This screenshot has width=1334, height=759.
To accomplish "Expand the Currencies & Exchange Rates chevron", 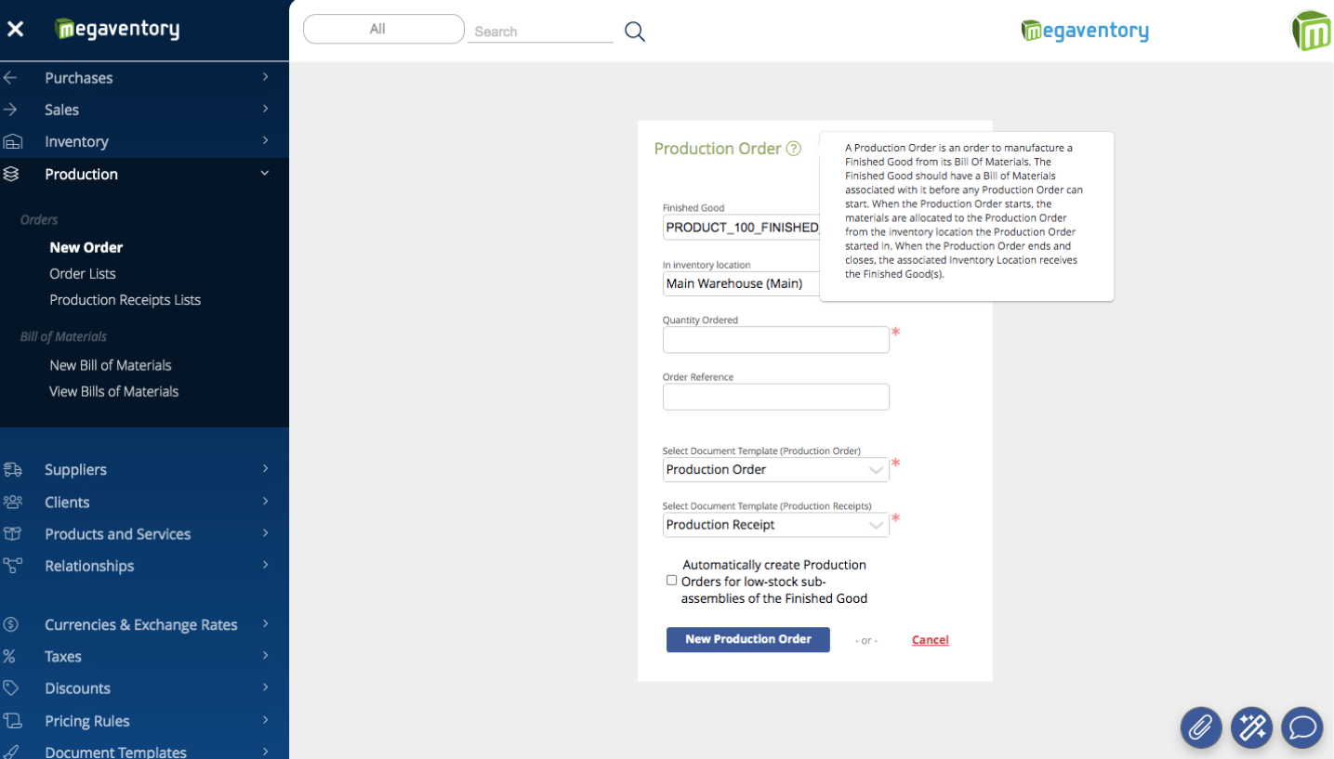I will [265, 623].
